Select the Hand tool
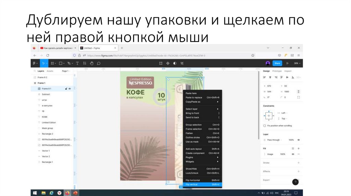351x196 pixels. [x=92, y=63]
